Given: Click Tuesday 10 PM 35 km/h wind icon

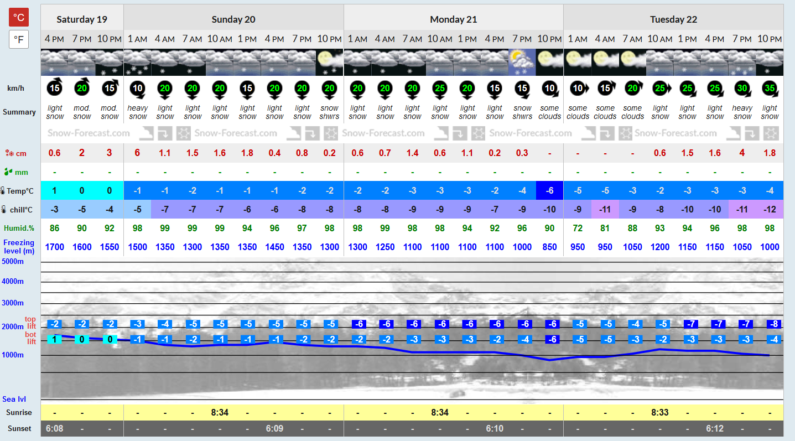Looking at the screenshot, I should [x=770, y=89].
